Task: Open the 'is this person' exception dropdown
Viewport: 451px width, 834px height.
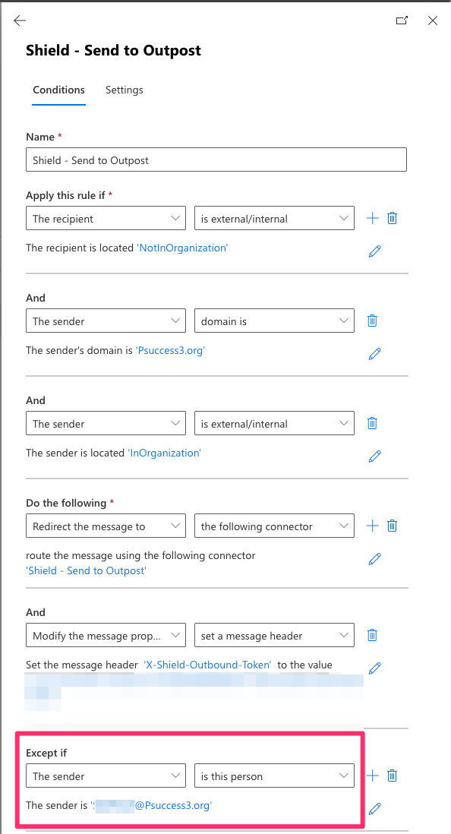Action: [274, 776]
